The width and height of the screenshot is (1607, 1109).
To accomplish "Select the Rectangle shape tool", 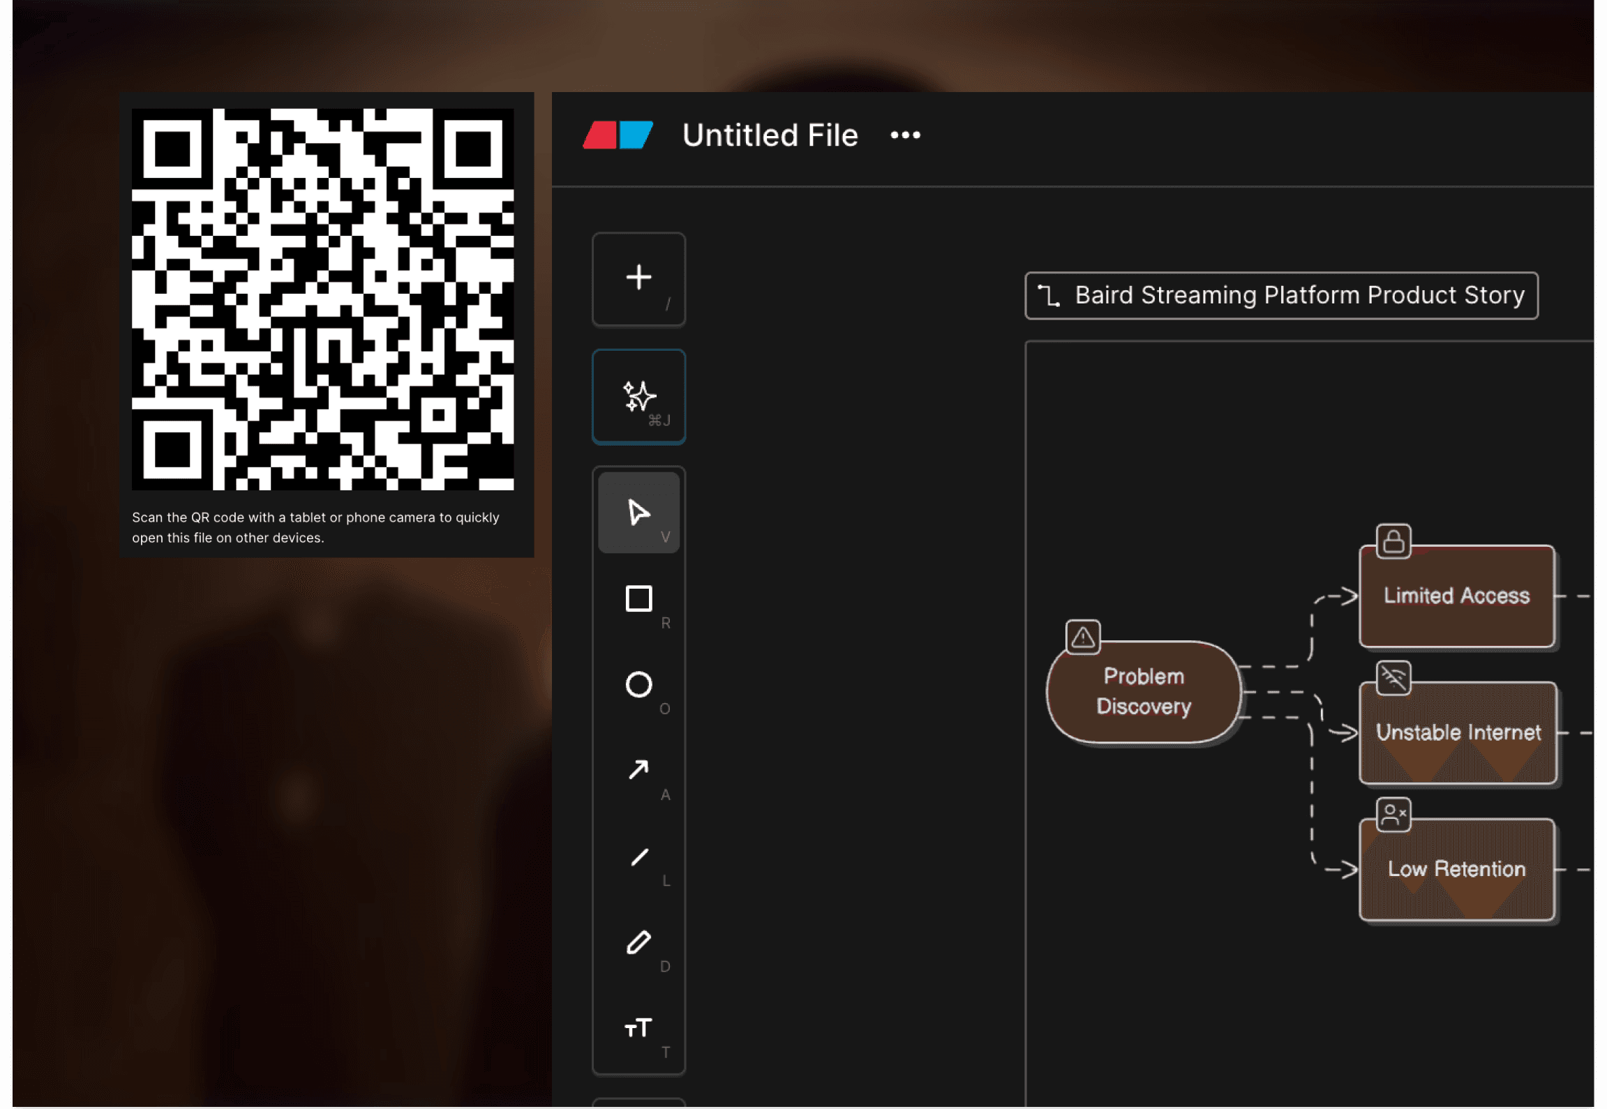I will [638, 599].
